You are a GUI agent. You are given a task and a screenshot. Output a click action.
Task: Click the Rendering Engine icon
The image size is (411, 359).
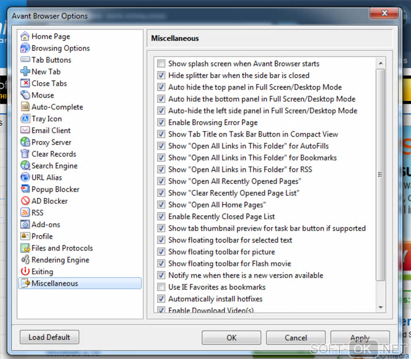25,260
